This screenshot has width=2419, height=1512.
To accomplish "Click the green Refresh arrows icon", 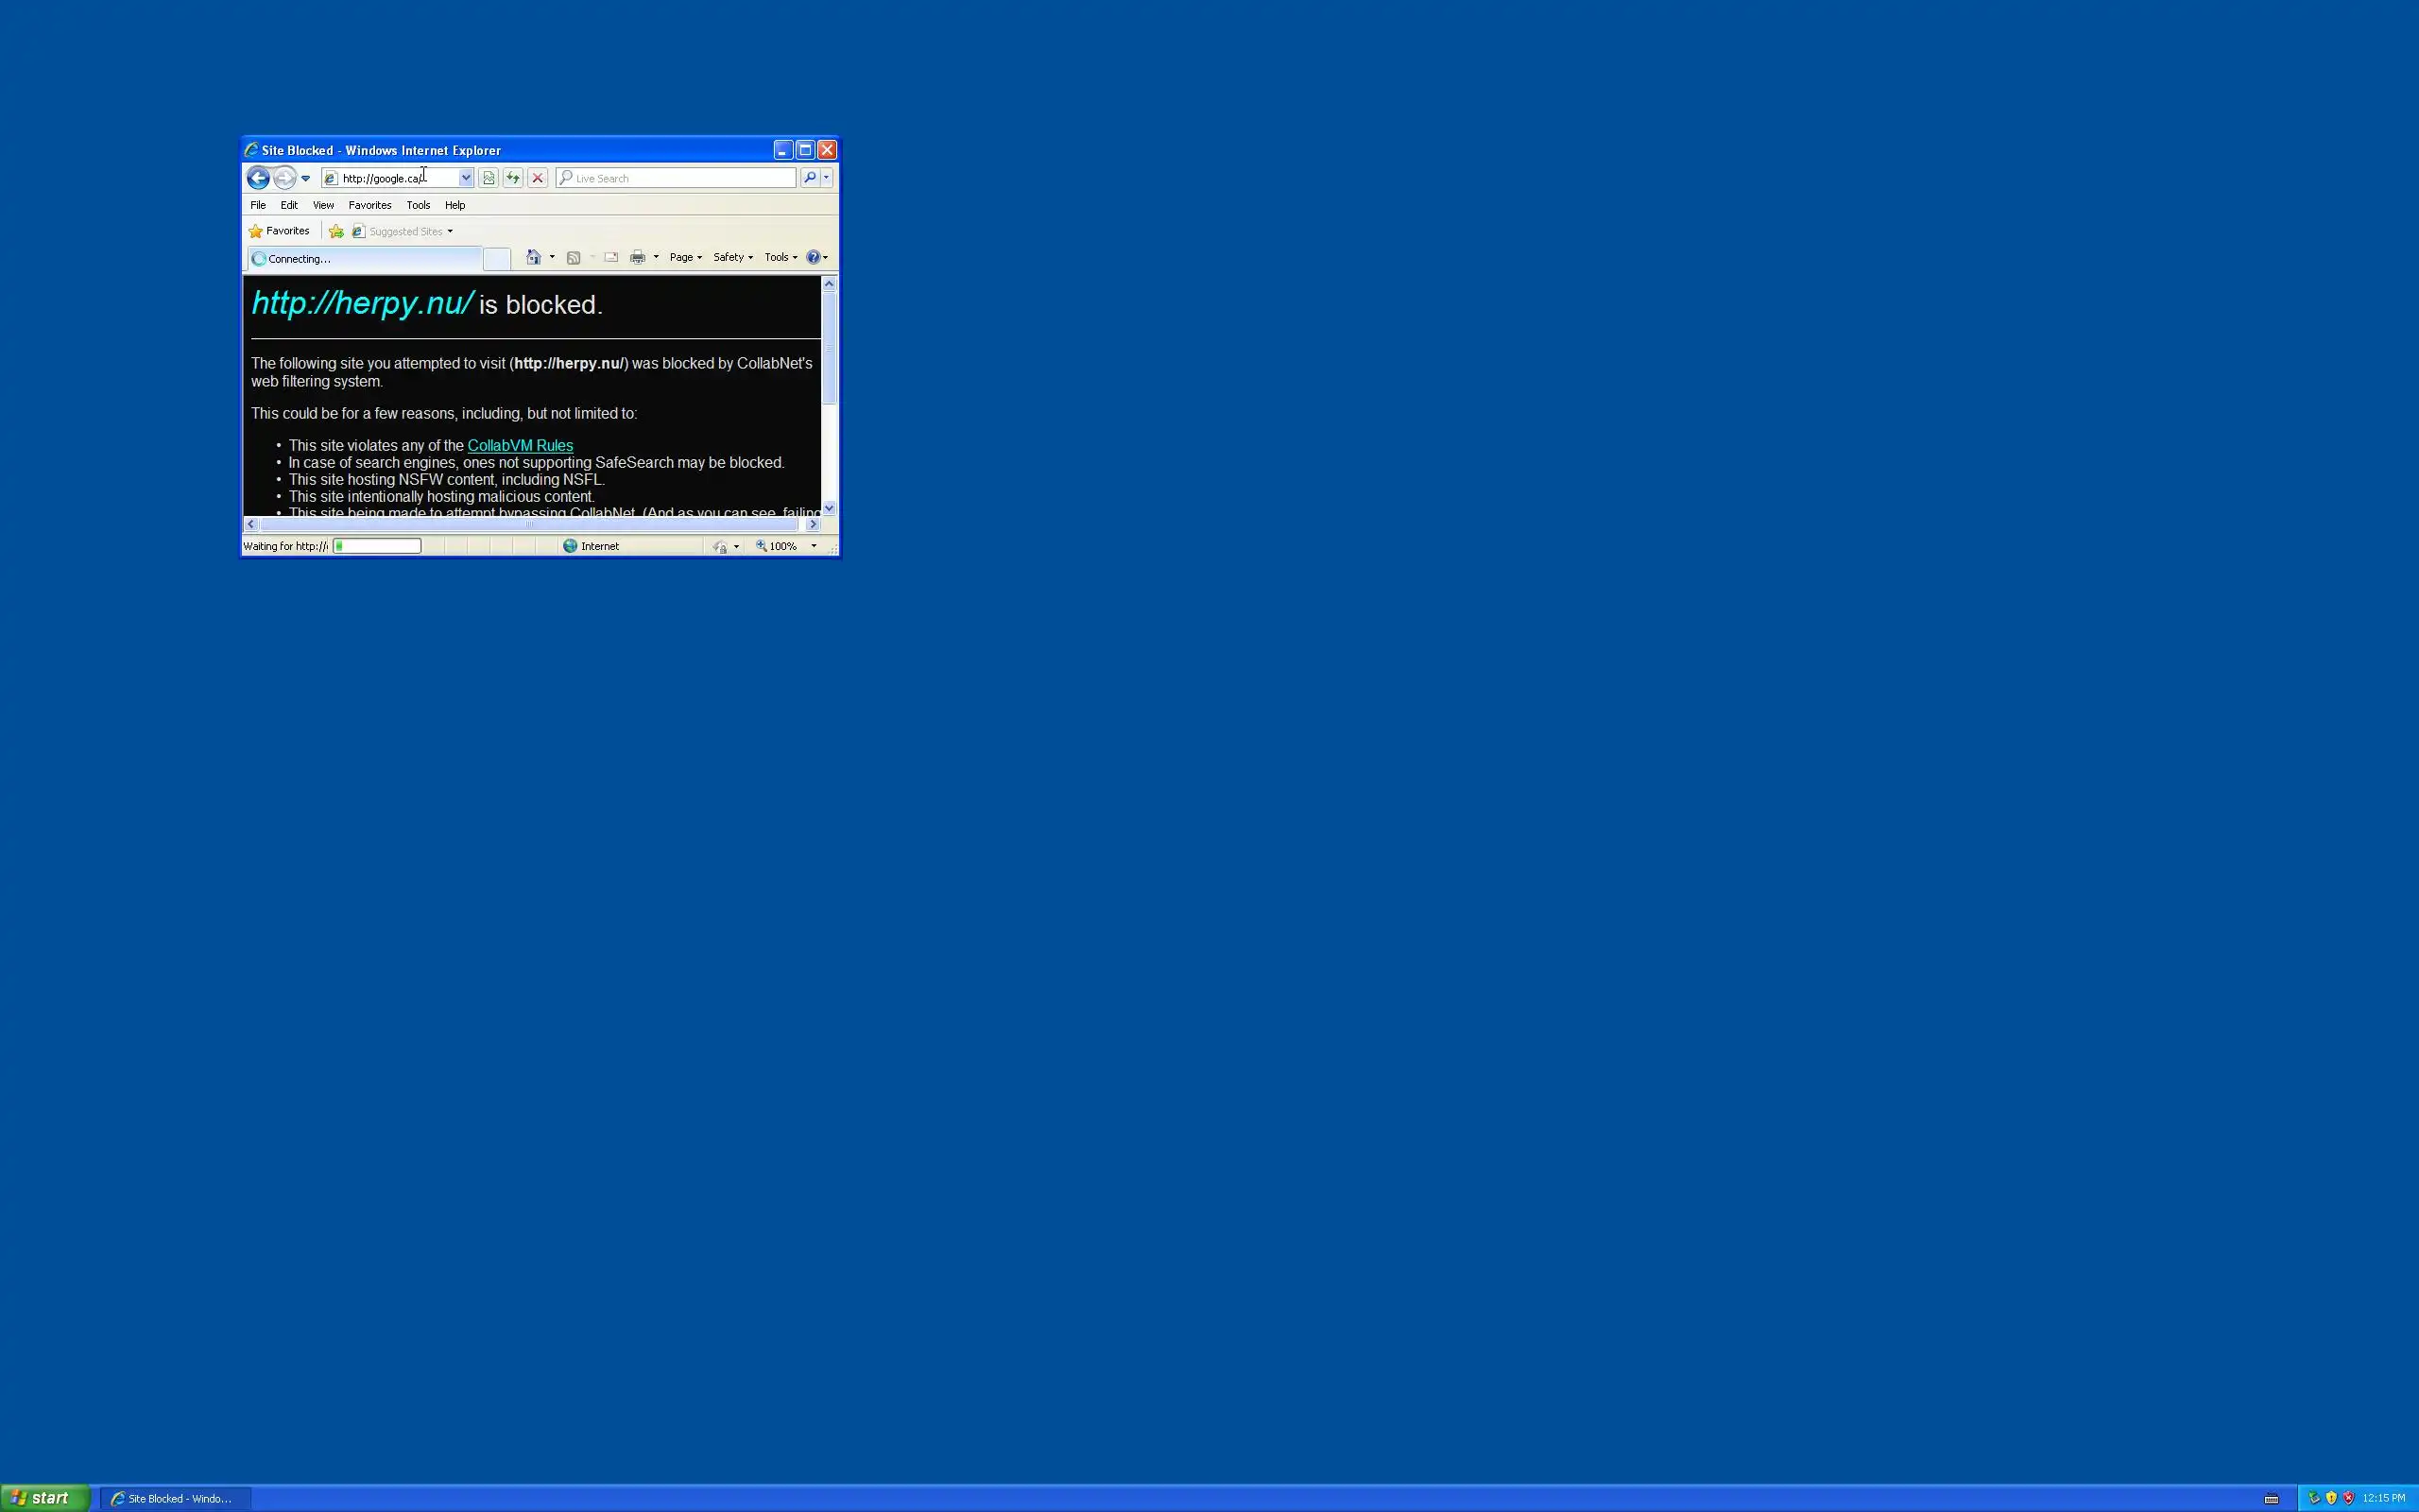I will 513,178.
